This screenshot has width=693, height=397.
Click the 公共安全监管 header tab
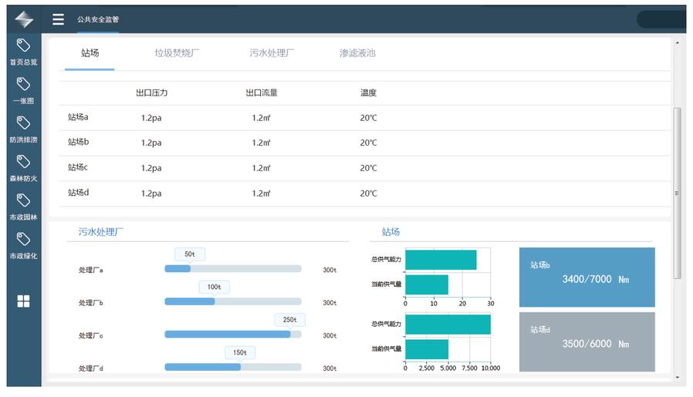click(97, 19)
